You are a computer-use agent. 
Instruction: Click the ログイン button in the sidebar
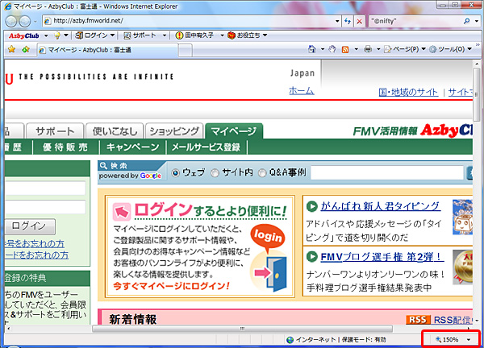coord(29,226)
